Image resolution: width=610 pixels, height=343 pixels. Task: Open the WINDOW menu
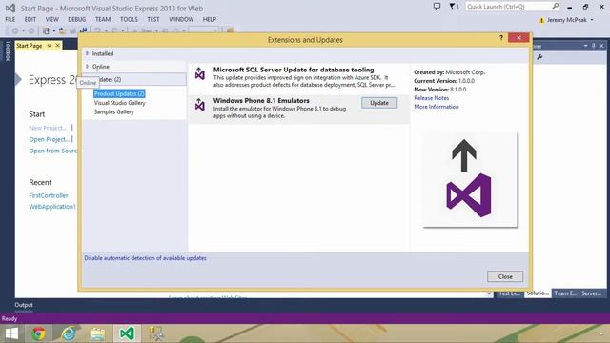click(181, 19)
